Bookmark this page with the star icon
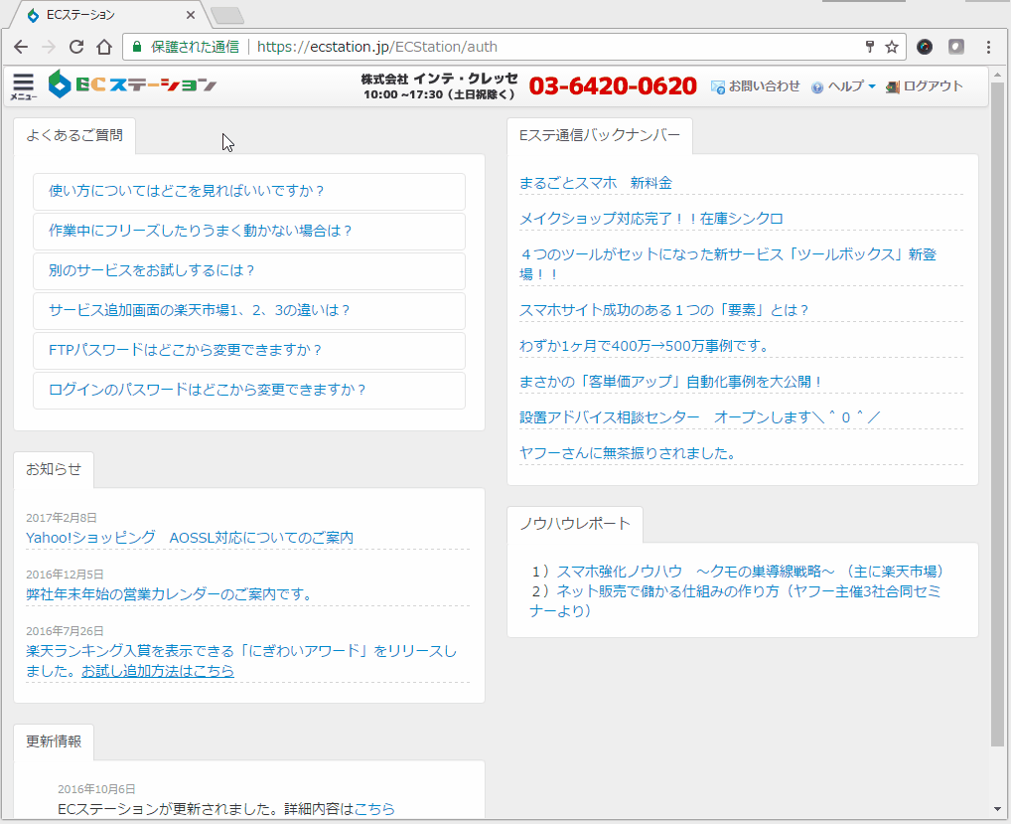 tap(892, 47)
